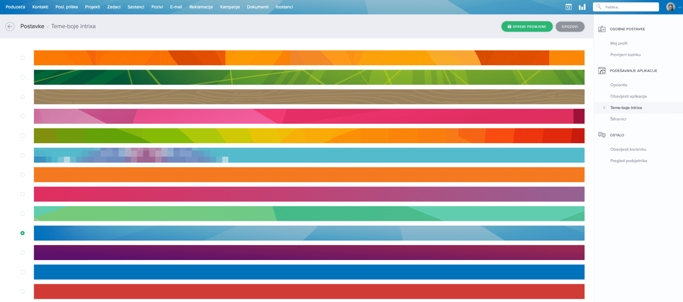
Task: Click the Spremi promjene button
Action: tap(527, 27)
